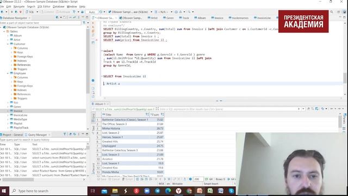Image resolution: width=348 pixels, height=196 pixels.
Task: Open the Window menu
Action: pos(72,7)
